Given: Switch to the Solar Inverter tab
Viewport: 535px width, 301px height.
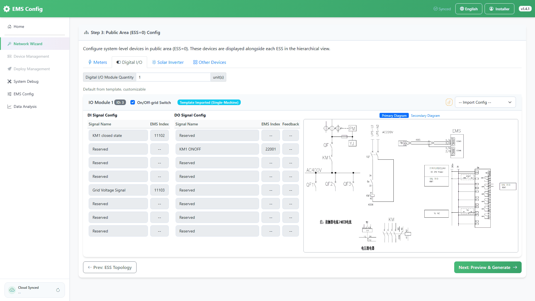Looking at the screenshot, I should tap(168, 62).
